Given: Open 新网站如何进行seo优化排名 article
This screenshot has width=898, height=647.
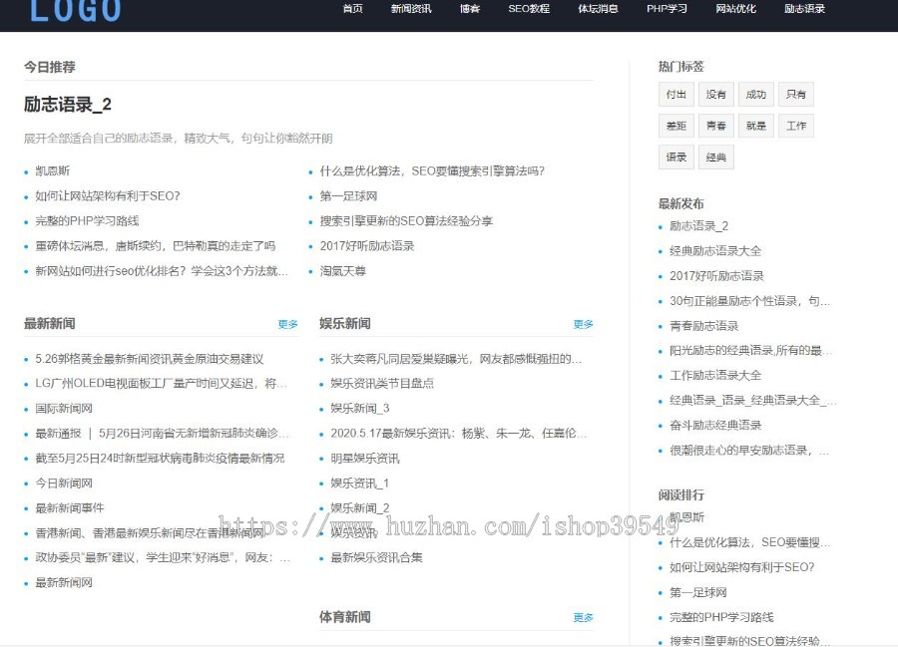Looking at the screenshot, I should pyautogui.click(x=162, y=271).
